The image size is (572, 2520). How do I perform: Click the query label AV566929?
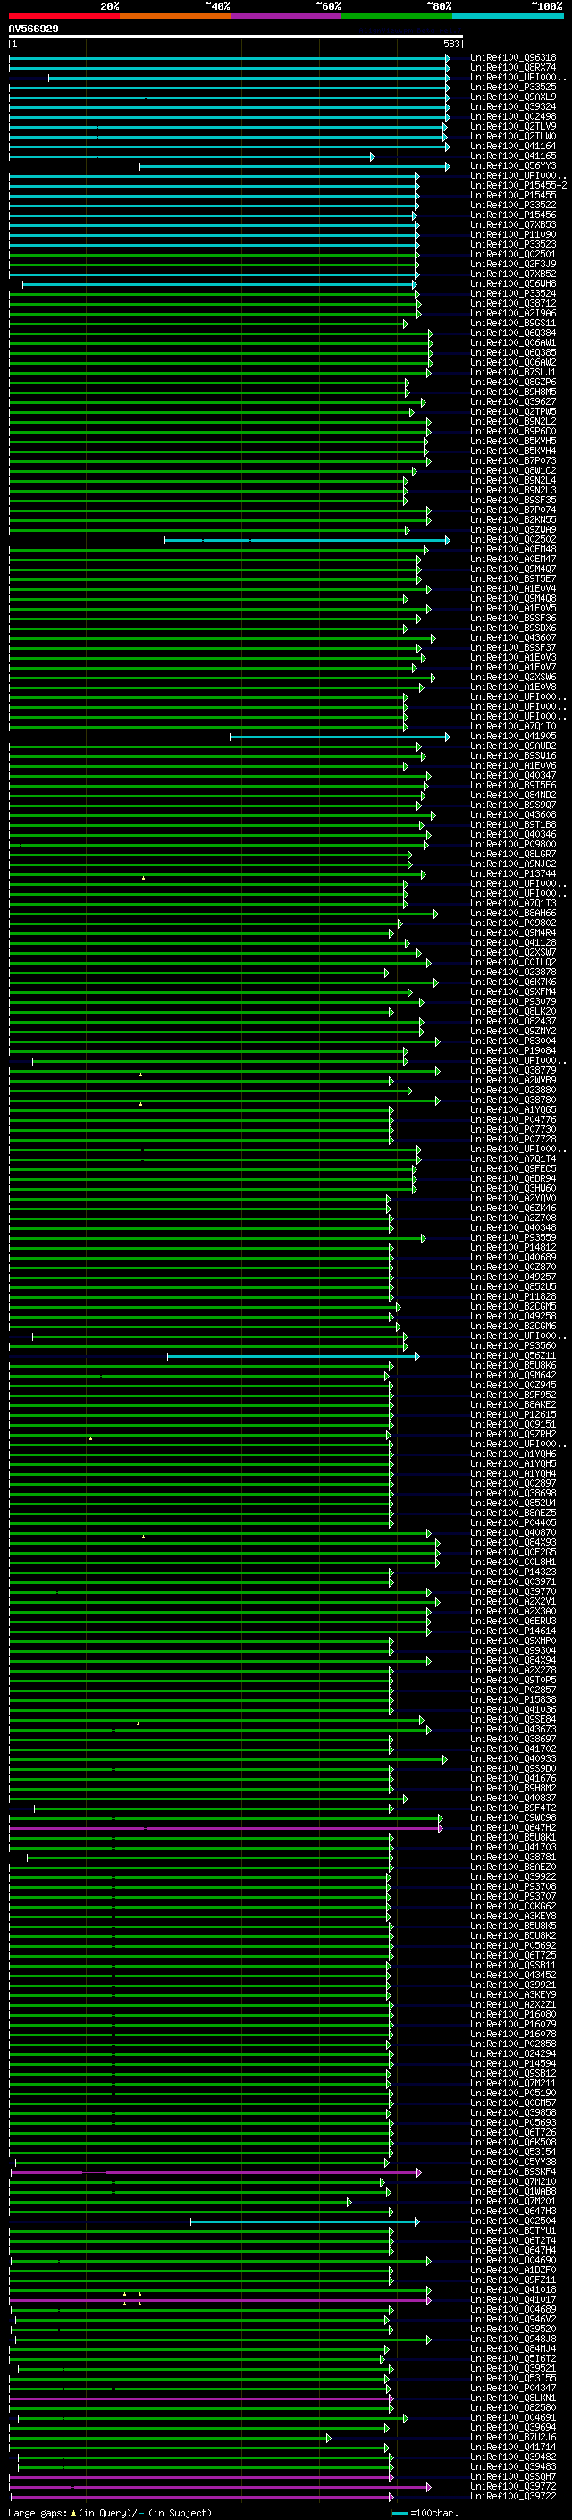(x=33, y=29)
